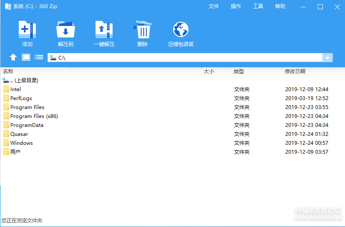Open the 工具 menu
Image resolution: width=345 pixels, height=227 pixels.
pos(258,6)
